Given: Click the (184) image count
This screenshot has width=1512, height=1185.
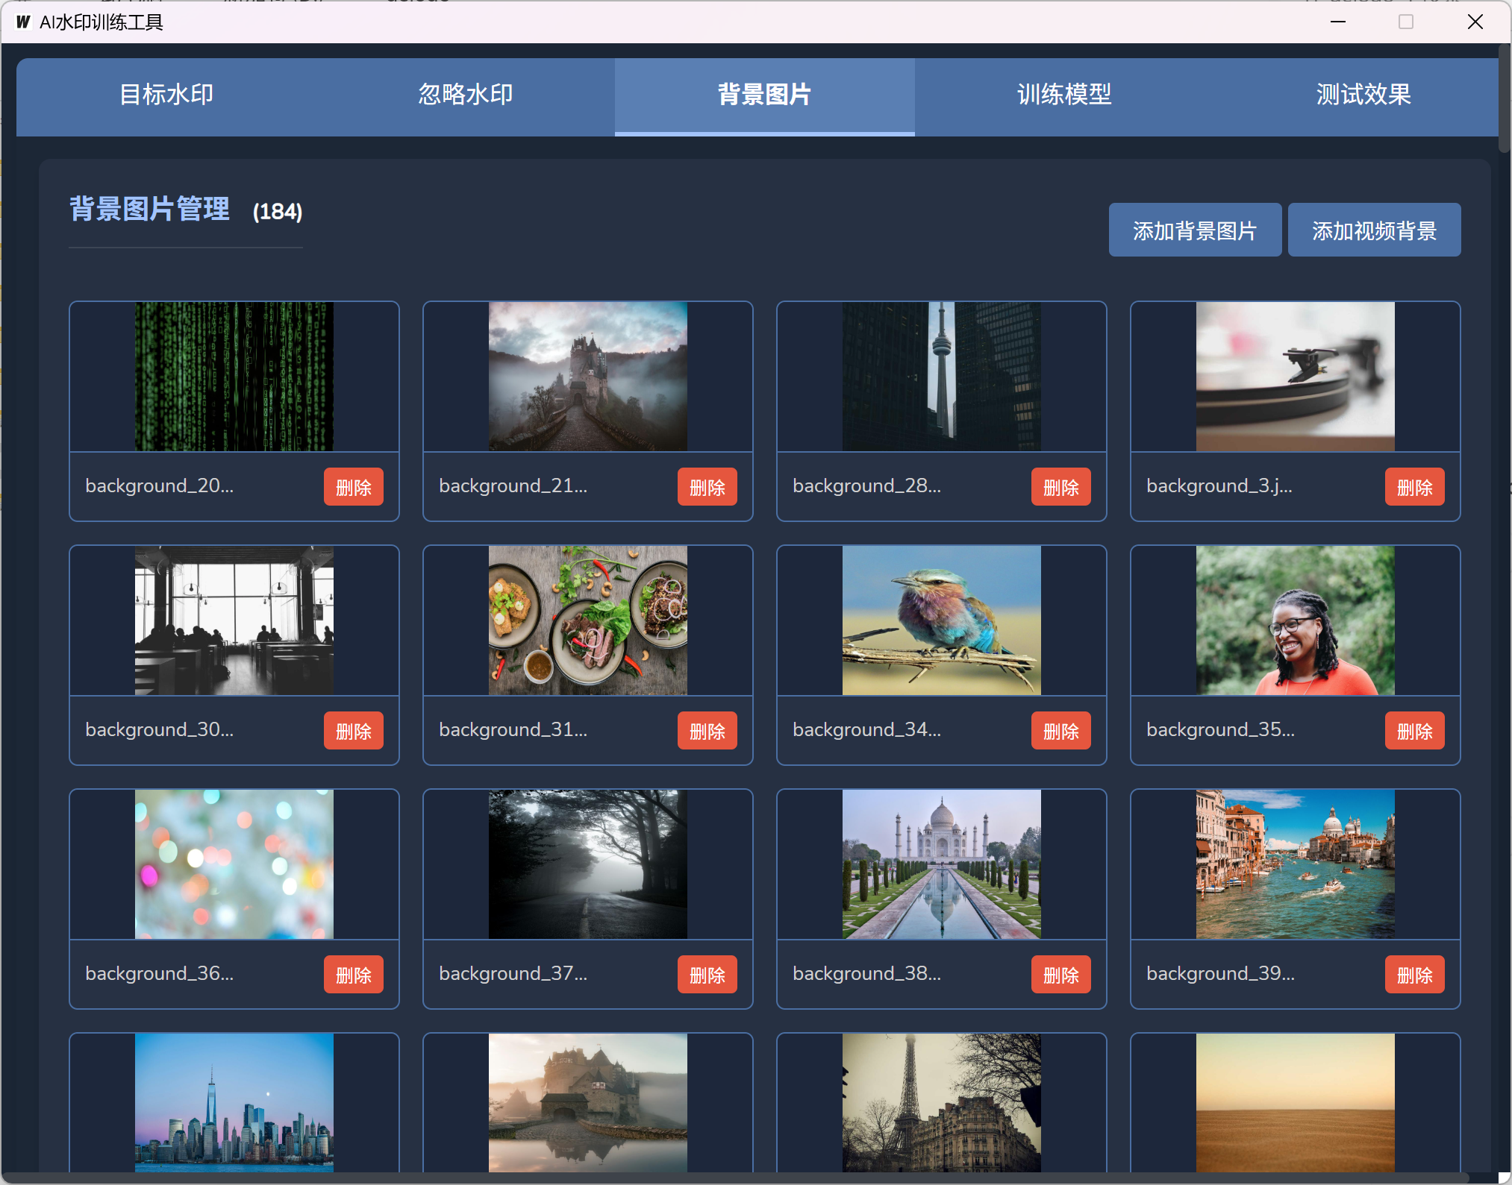Looking at the screenshot, I should (x=278, y=213).
